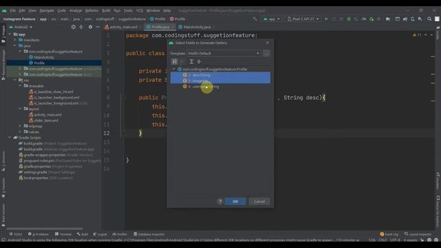
Task: Open the Database Inspector tool window
Action: 149,234
